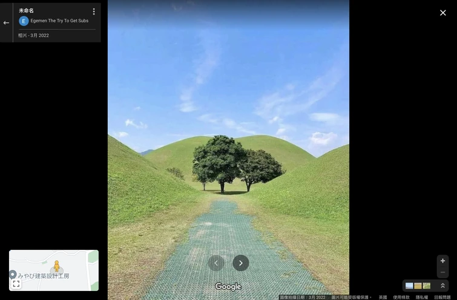Click the map pin beside みやび建築設計工房
The height and width of the screenshot is (300, 457).
13,275
